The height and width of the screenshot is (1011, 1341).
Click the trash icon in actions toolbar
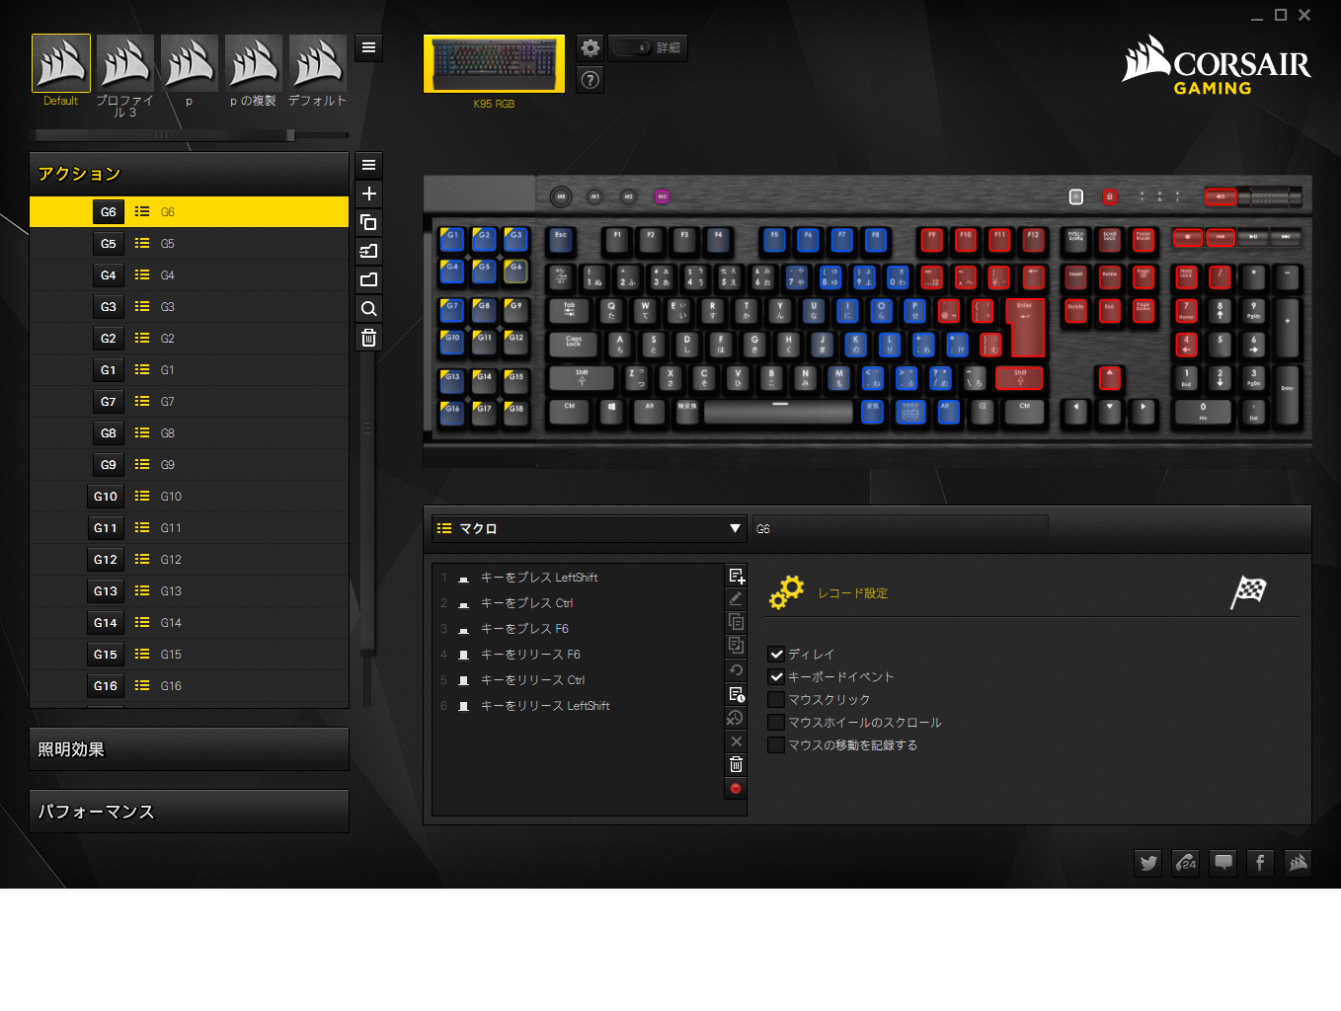pos(368,338)
